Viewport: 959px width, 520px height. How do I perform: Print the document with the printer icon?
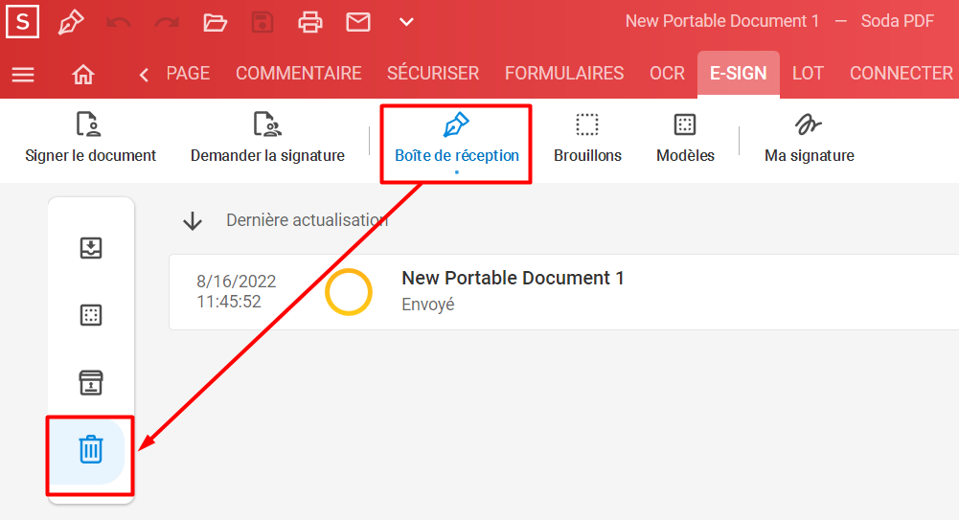pyautogui.click(x=310, y=23)
